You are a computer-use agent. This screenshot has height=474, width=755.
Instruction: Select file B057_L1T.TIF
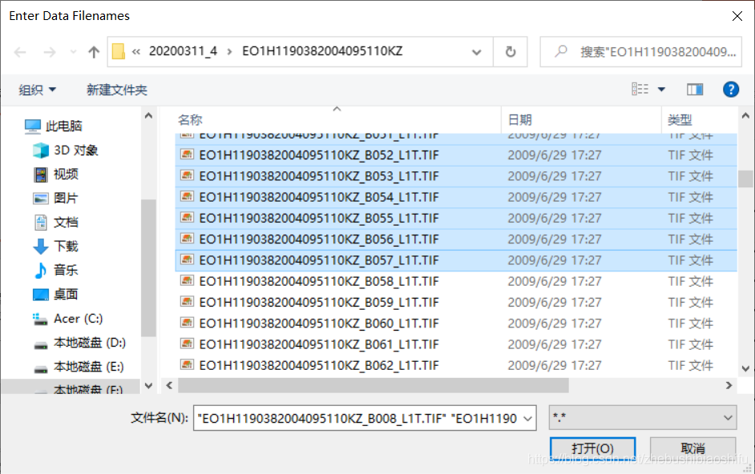click(x=456, y=260)
